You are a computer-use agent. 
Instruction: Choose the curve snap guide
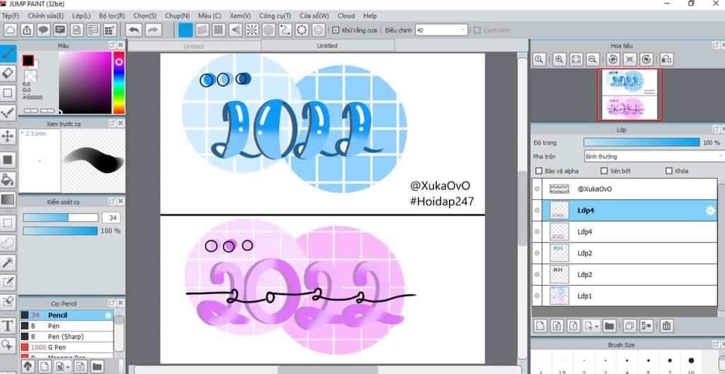coord(285,30)
